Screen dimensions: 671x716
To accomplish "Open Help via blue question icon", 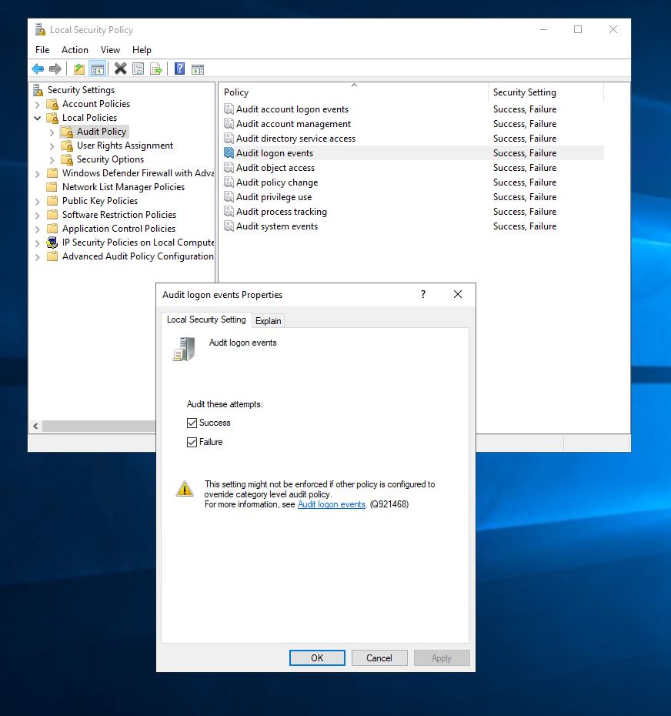I will (x=180, y=69).
